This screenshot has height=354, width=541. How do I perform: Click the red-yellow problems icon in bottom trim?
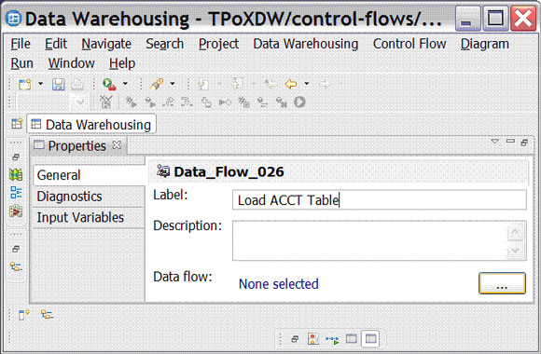click(312, 339)
